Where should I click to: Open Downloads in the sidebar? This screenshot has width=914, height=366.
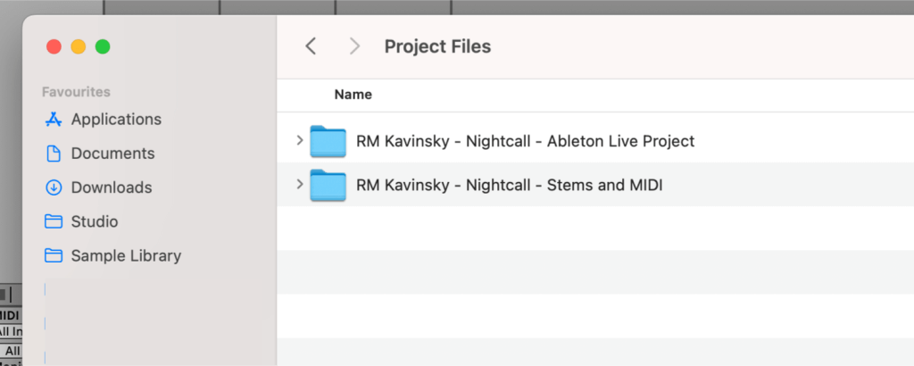click(98, 187)
